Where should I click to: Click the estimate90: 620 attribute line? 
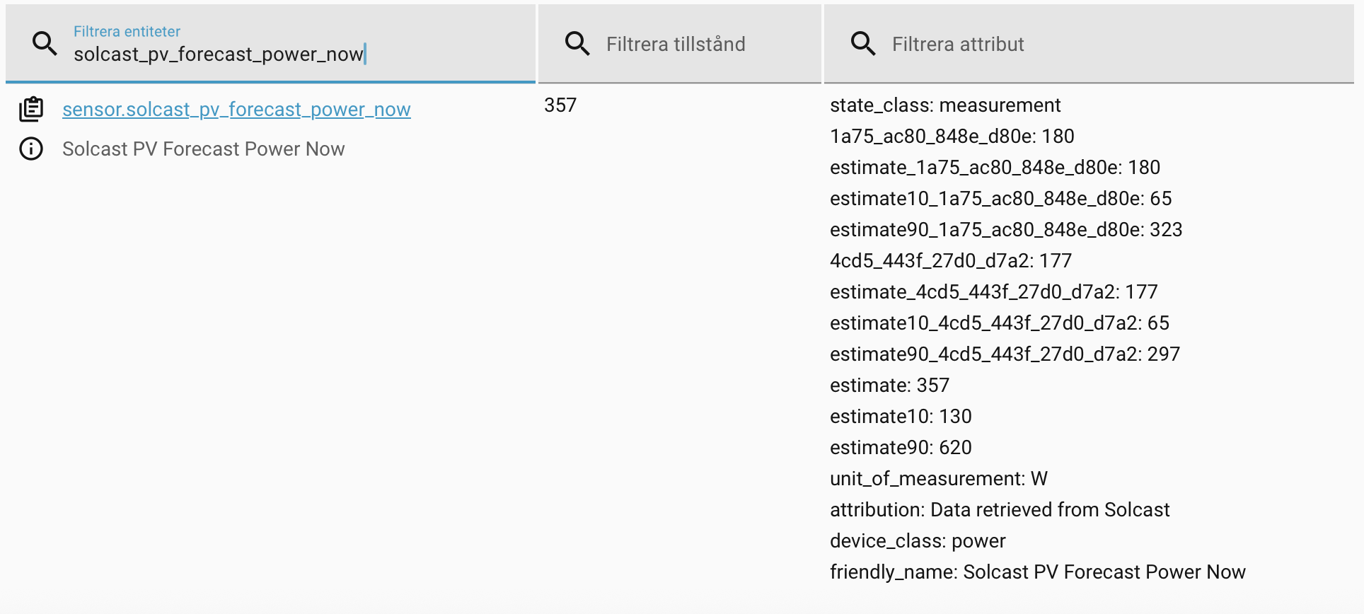901,448
